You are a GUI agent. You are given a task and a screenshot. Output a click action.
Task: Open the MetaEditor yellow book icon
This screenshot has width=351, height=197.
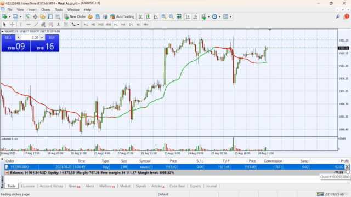[x=90, y=16]
